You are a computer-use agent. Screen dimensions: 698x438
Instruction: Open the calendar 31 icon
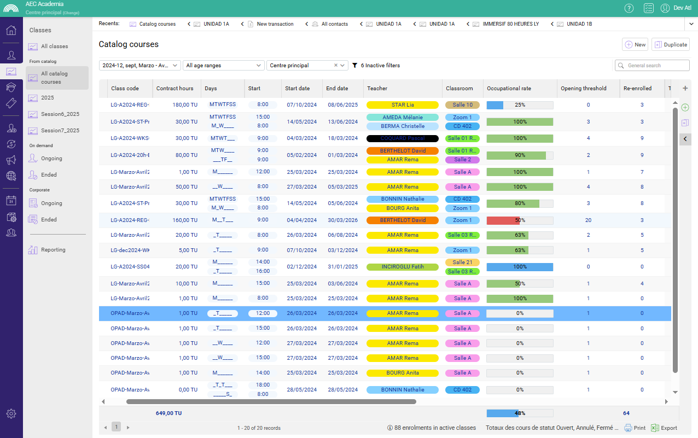tap(11, 201)
